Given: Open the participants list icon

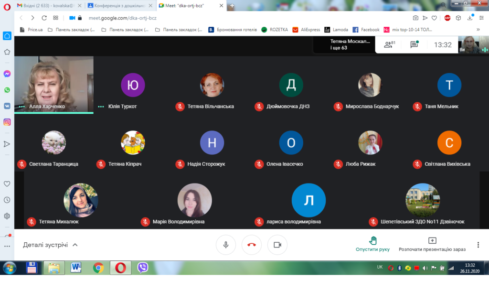Looking at the screenshot, I should (389, 44).
